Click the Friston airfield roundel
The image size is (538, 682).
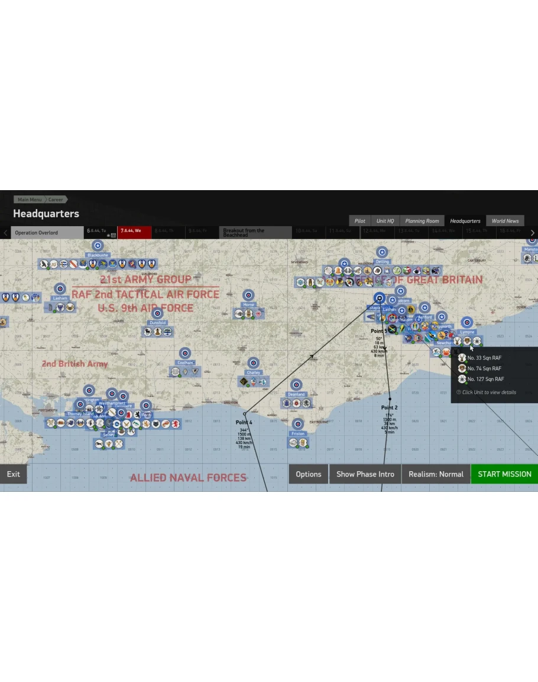click(298, 424)
